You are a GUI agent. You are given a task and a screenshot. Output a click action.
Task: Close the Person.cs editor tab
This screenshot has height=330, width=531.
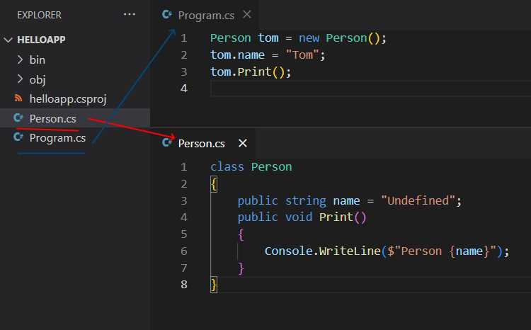pyautogui.click(x=243, y=143)
